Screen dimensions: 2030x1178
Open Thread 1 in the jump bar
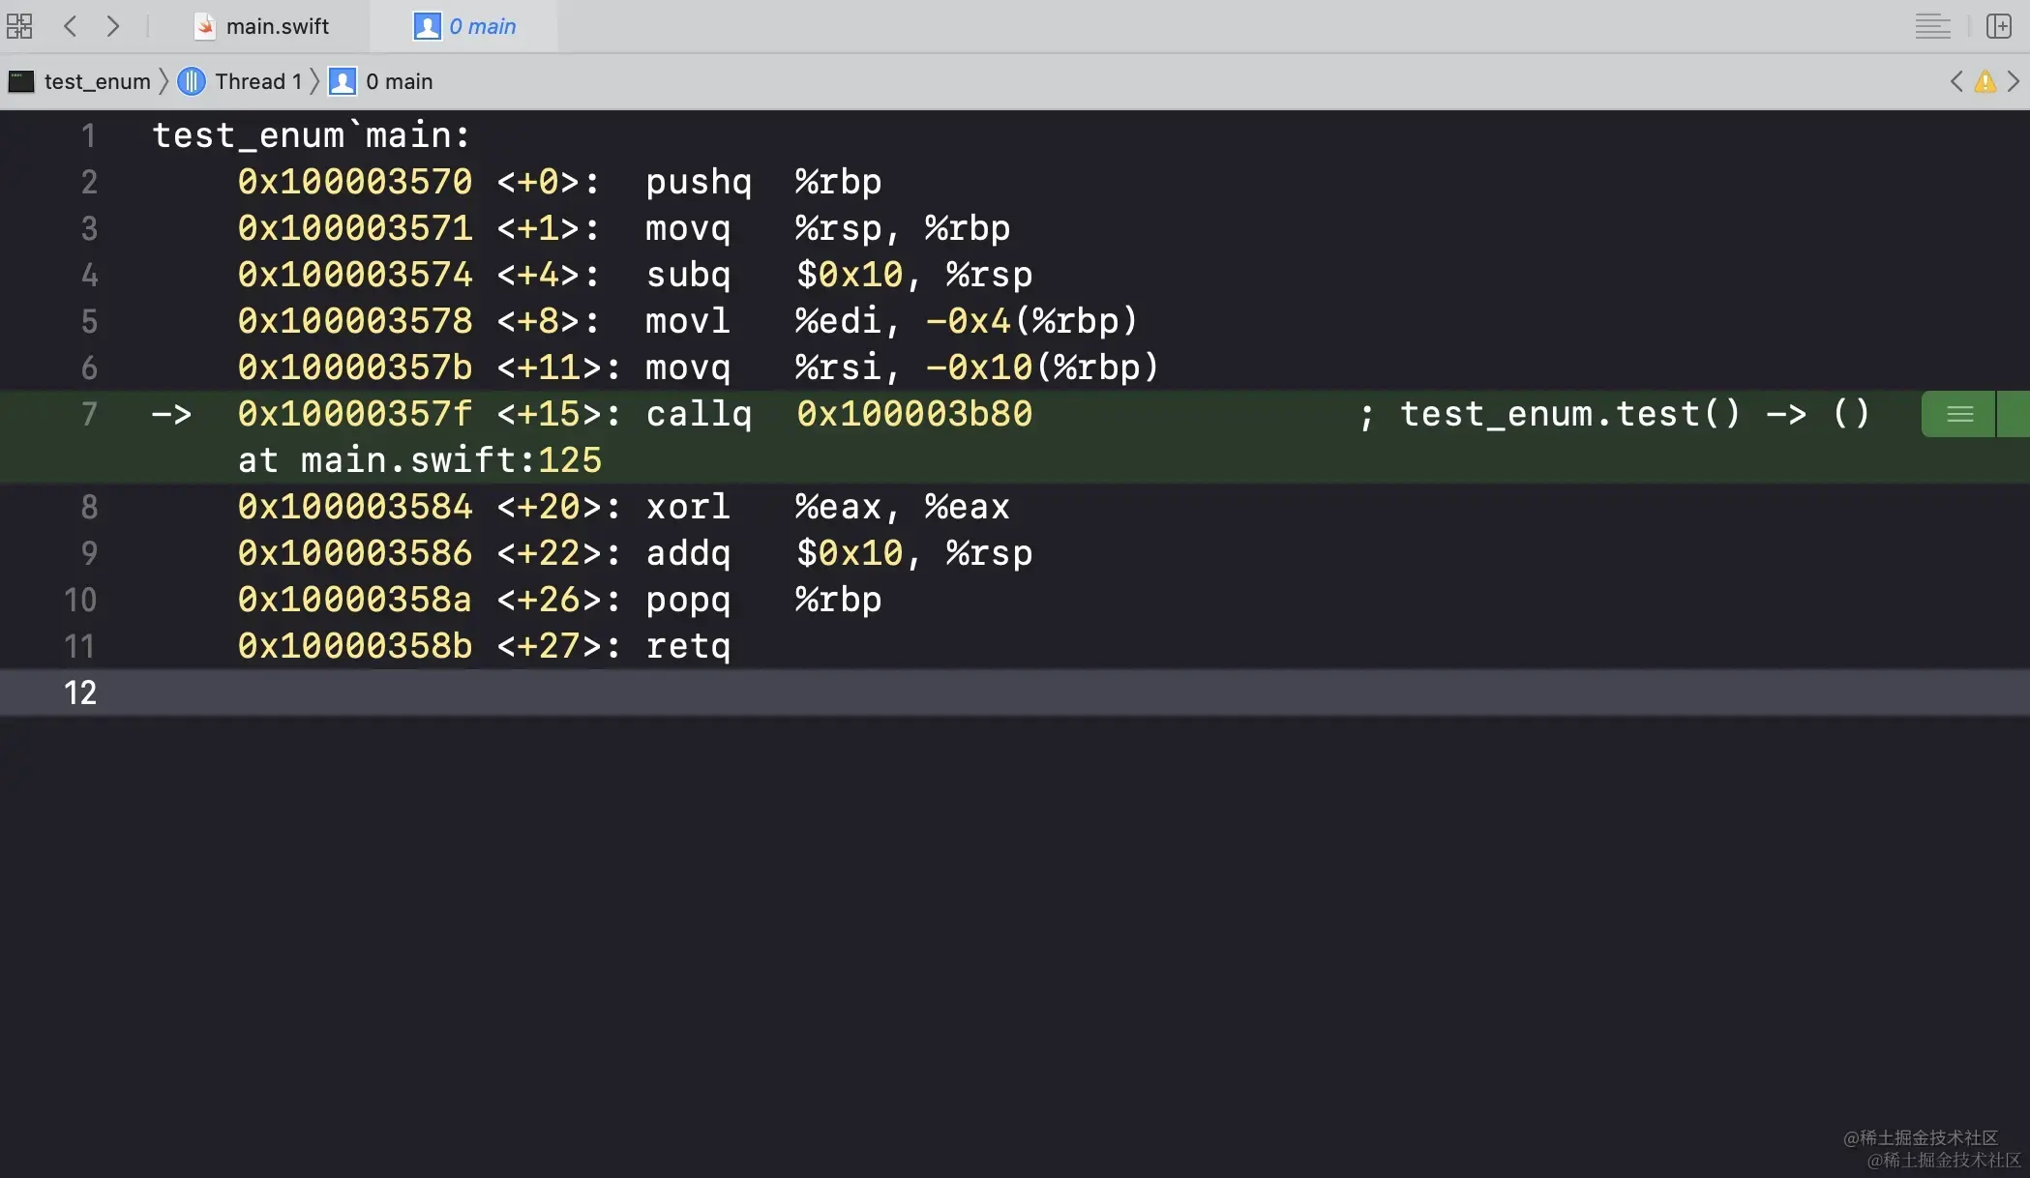pyautogui.click(x=258, y=81)
